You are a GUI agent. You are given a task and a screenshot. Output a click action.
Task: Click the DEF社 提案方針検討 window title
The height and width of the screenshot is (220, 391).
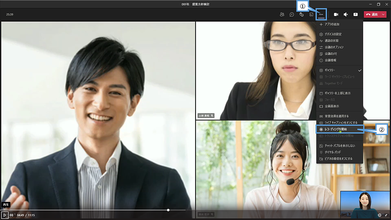click(x=195, y=4)
